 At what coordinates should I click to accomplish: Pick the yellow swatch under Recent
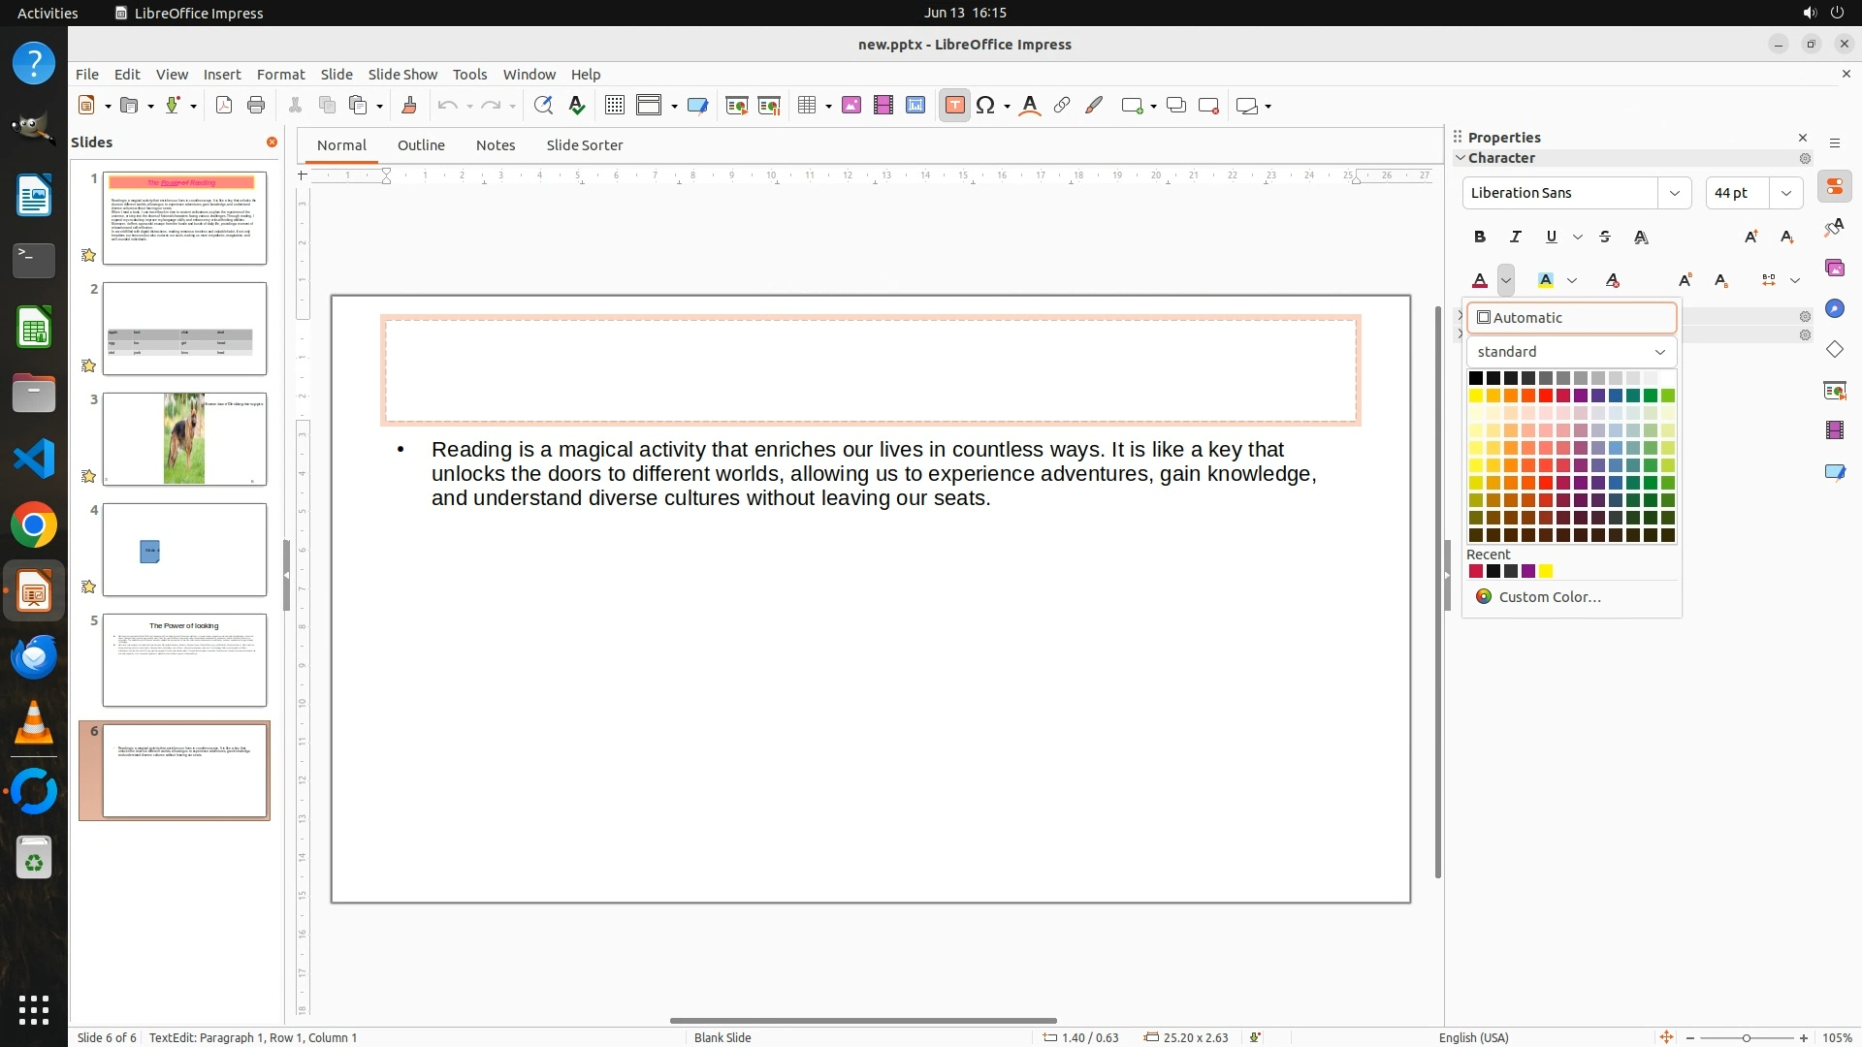[1546, 571]
